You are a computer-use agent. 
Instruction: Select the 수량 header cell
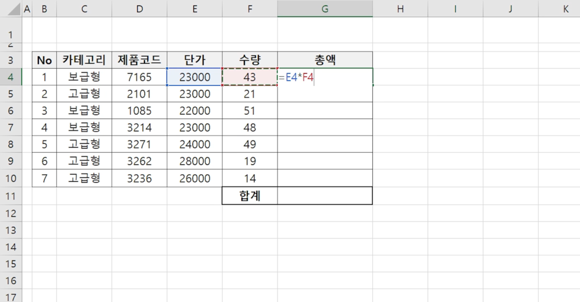(x=250, y=60)
